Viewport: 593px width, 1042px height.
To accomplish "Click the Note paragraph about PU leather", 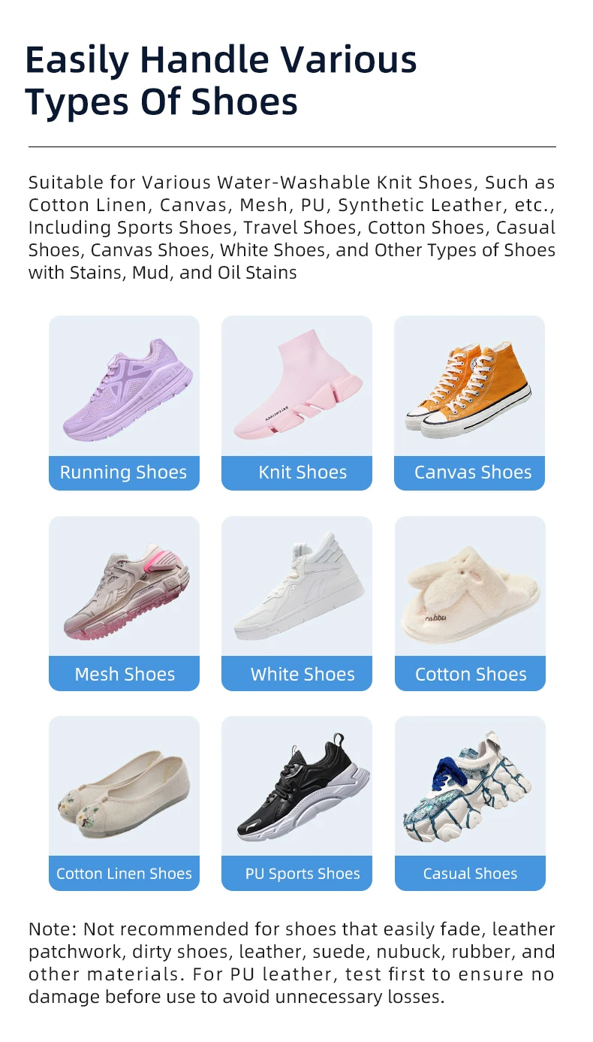I will tap(292, 963).
